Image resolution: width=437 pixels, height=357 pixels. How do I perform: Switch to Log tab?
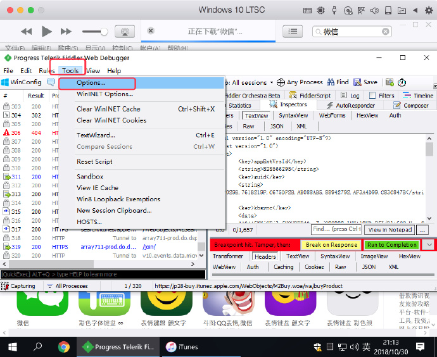click(350, 96)
